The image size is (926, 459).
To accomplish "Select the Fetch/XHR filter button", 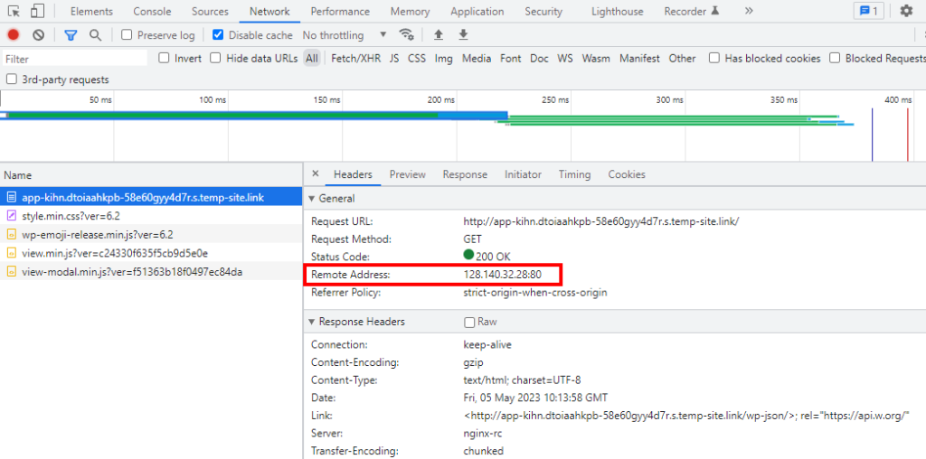I will click(x=356, y=59).
